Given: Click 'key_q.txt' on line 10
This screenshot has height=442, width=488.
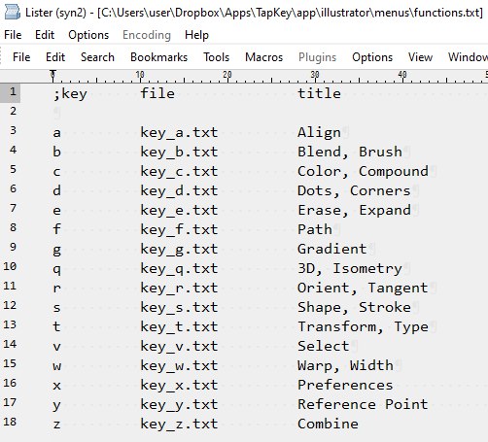Looking at the screenshot, I should pyautogui.click(x=179, y=269).
